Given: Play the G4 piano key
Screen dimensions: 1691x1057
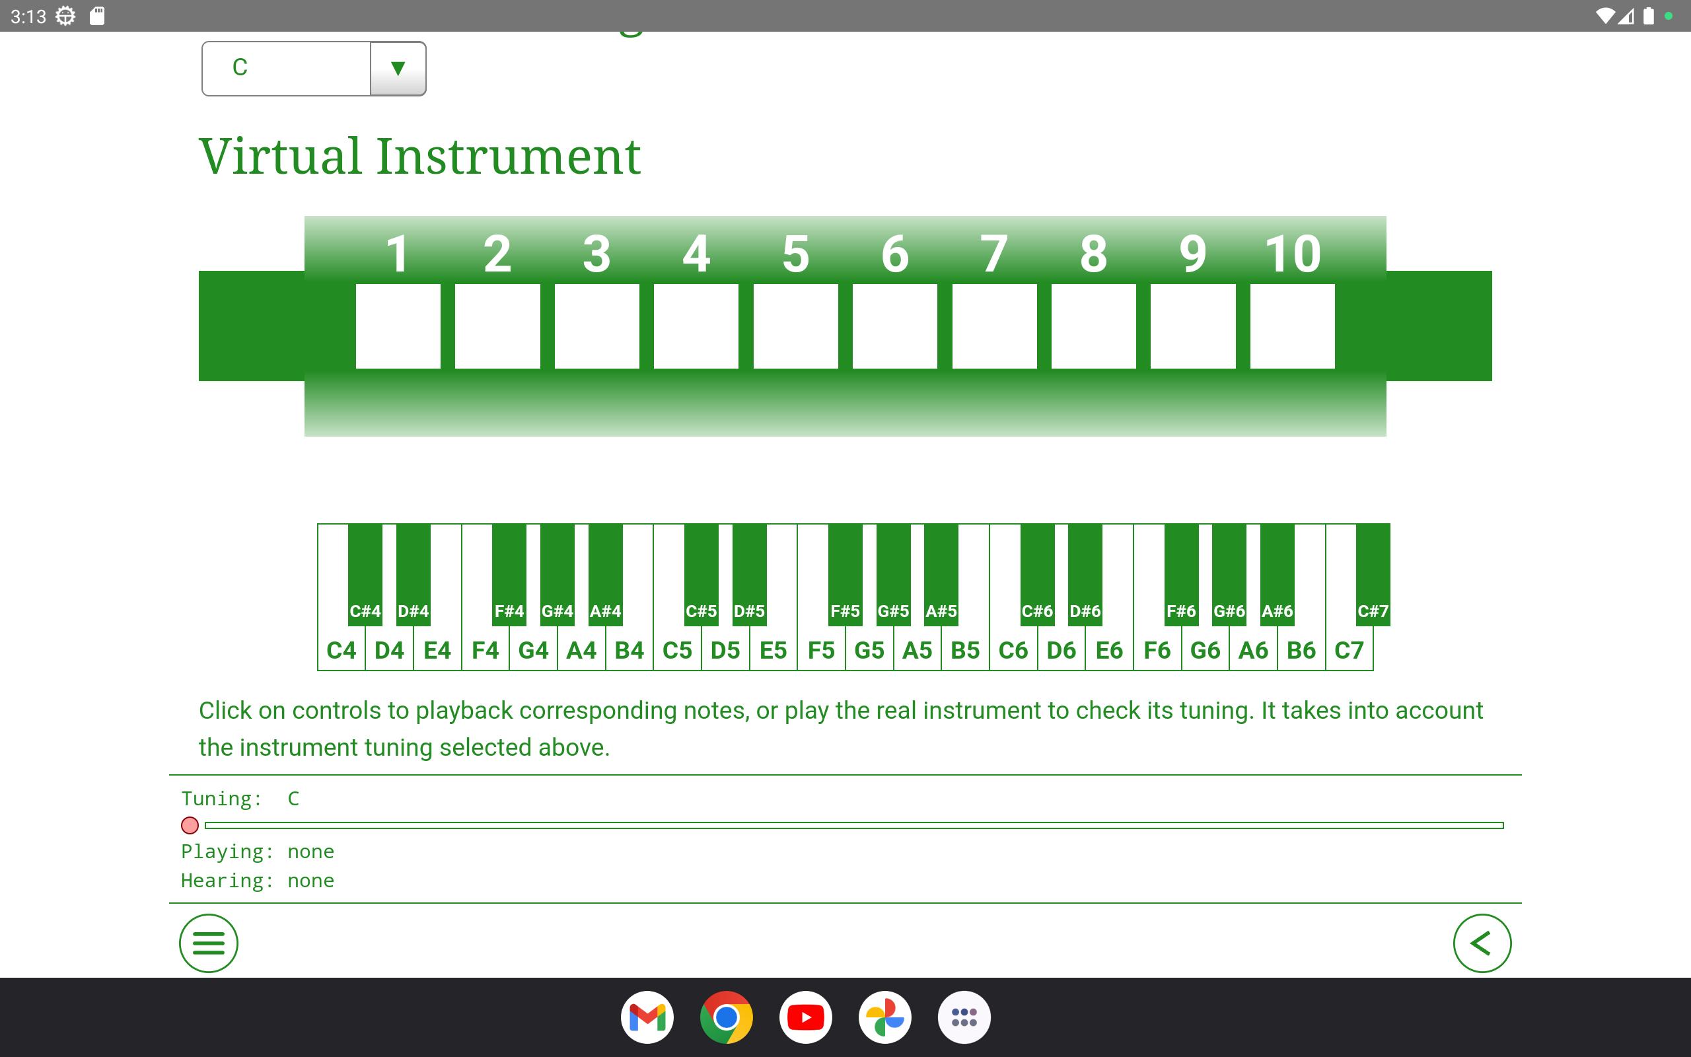Looking at the screenshot, I should coord(533,650).
